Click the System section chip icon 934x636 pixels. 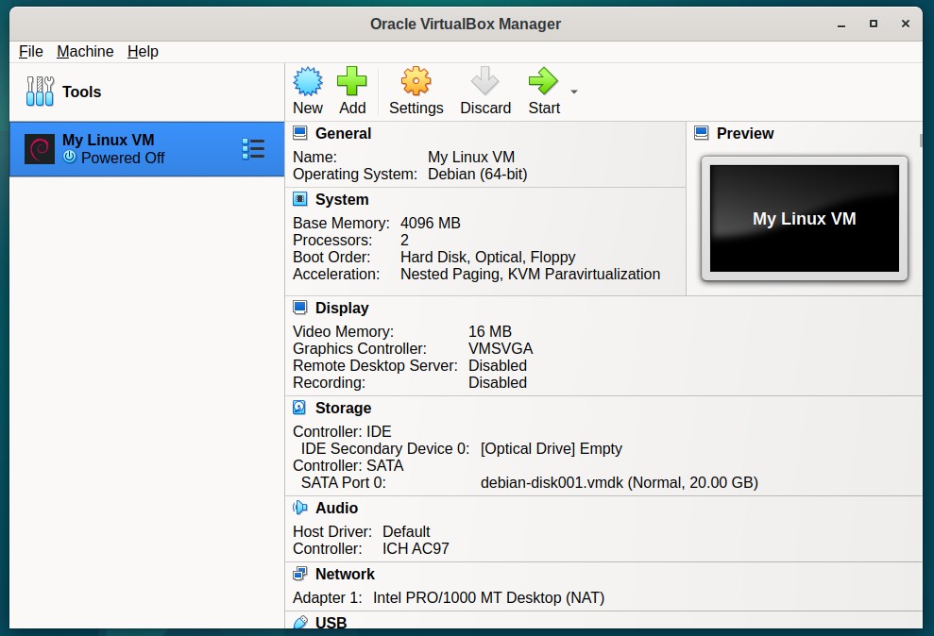click(300, 199)
